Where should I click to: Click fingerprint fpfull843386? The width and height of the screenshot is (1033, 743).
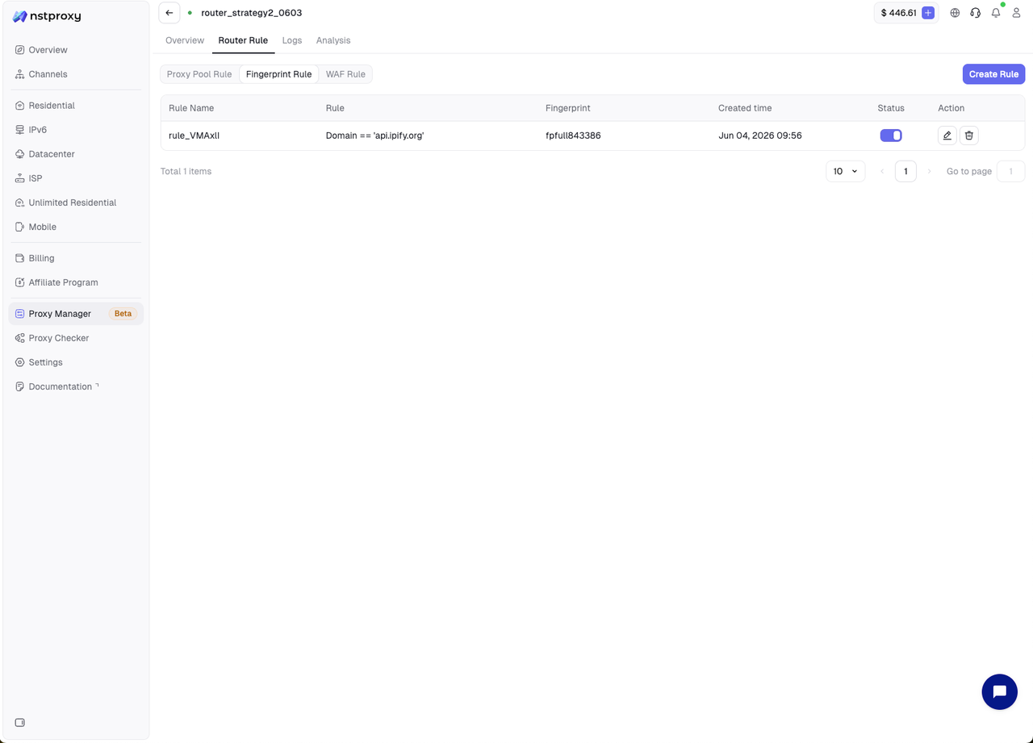pos(573,136)
